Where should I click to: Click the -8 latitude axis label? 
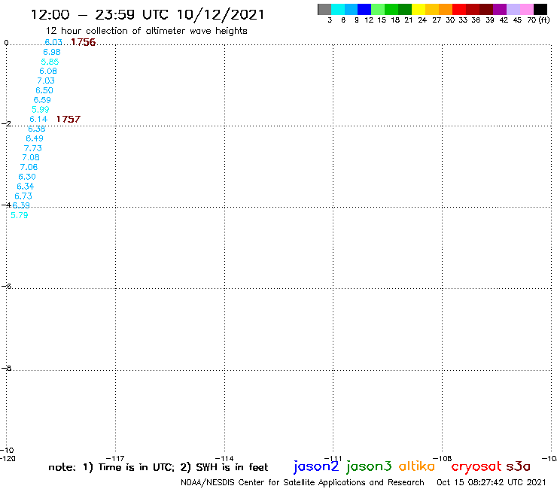pyautogui.click(x=6, y=369)
